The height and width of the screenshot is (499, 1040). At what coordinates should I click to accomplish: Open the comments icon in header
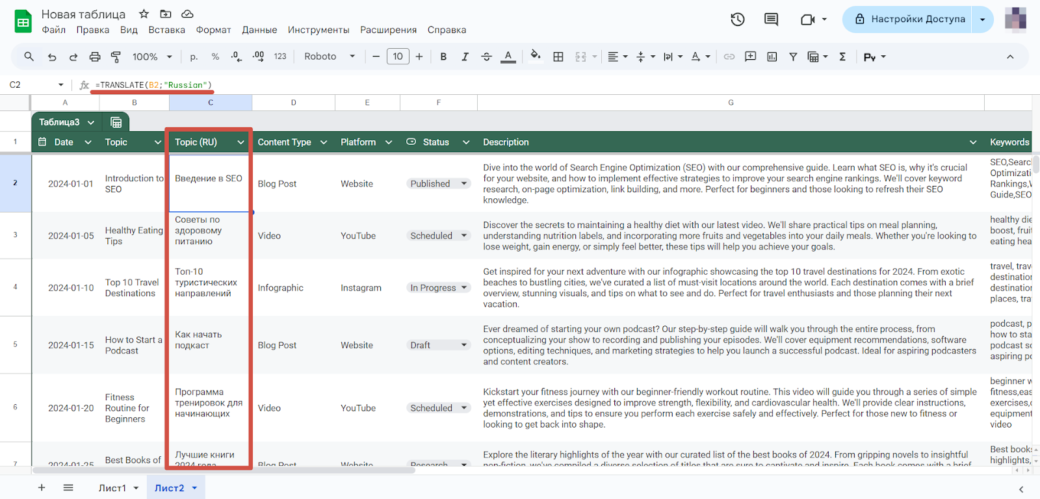(771, 19)
